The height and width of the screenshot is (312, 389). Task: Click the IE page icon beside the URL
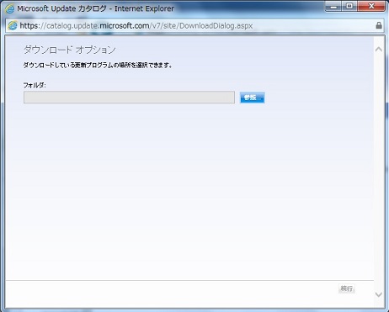tap(13, 26)
